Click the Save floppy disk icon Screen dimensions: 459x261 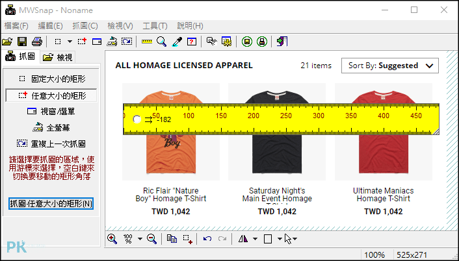[x=22, y=42]
